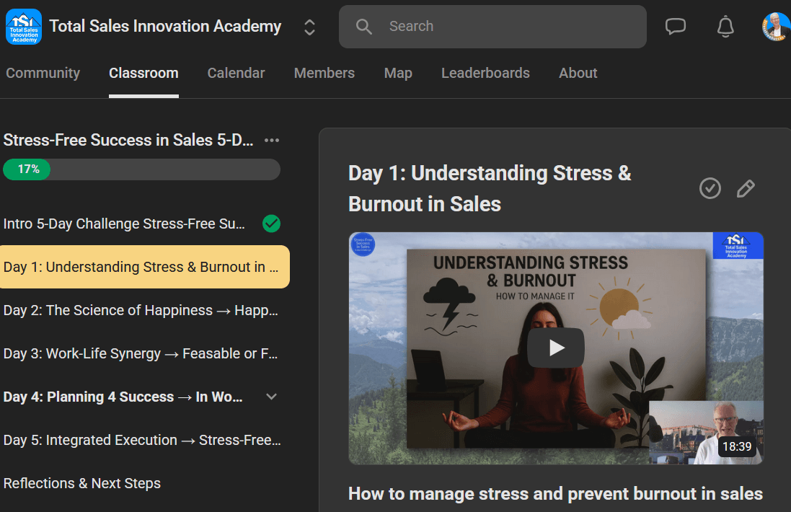Open Reflections & Next Steps lesson

(82, 483)
